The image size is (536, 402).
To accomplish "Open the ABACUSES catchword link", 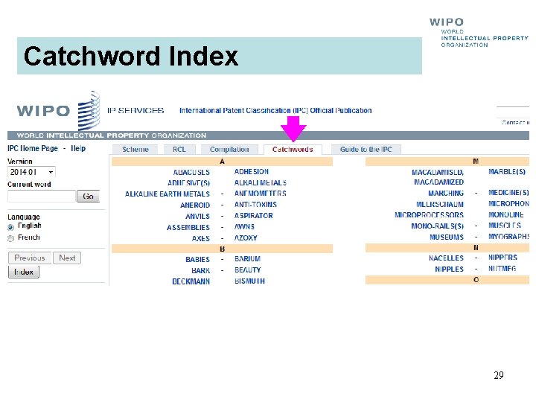I will pyautogui.click(x=191, y=172).
